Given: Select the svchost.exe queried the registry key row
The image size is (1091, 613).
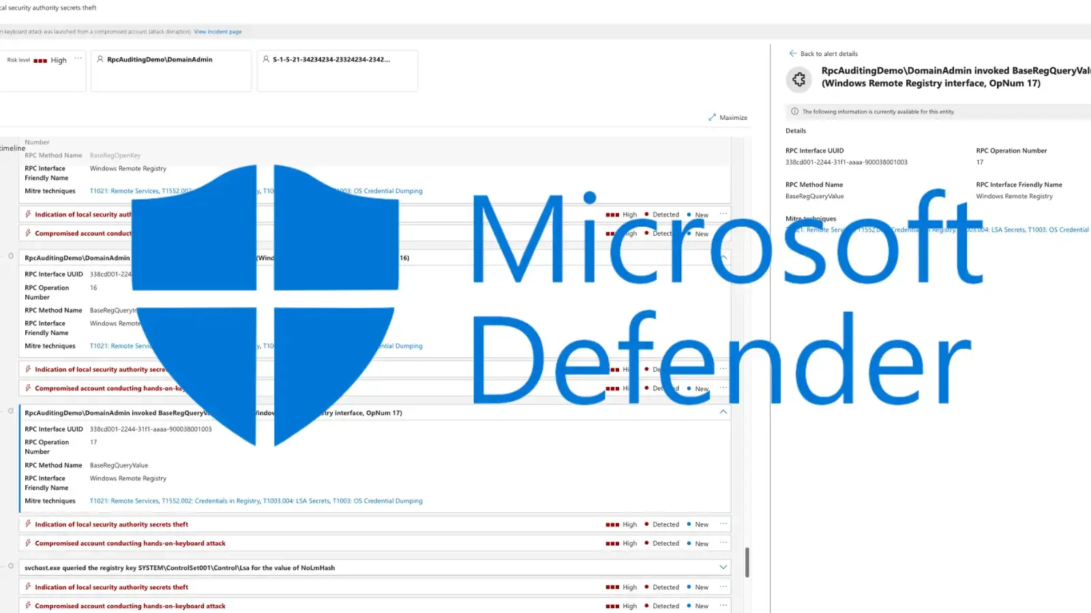Looking at the screenshot, I should coord(375,567).
